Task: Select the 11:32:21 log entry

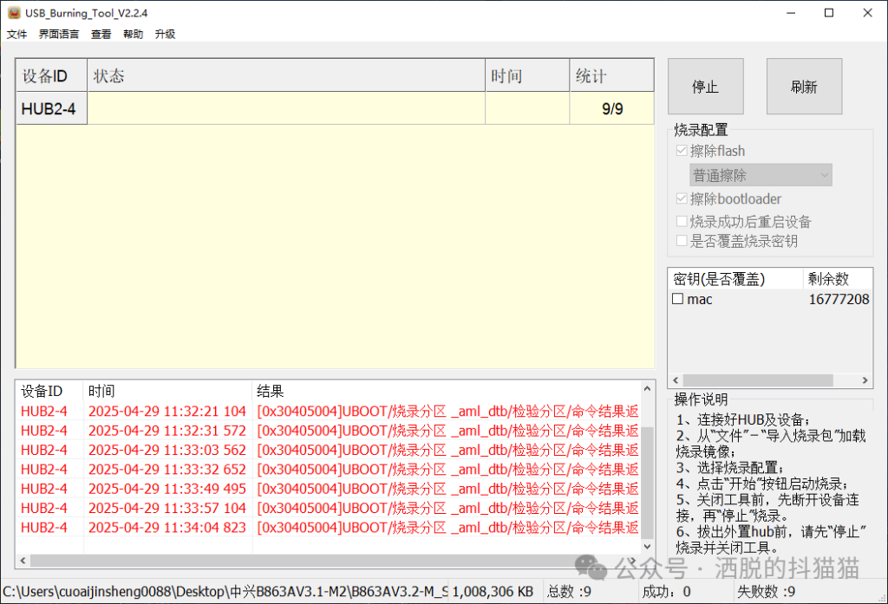Action: coord(166,411)
